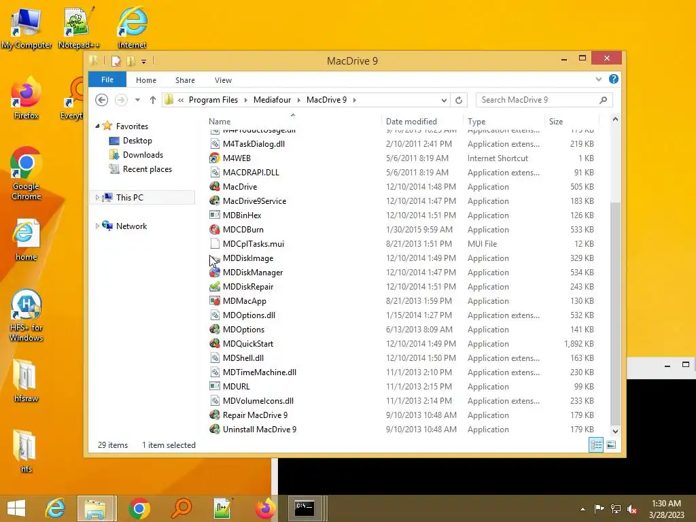Image resolution: width=696 pixels, height=522 pixels.
Task: Switch to Command Prompt in taskbar
Action: tap(304, 508)
